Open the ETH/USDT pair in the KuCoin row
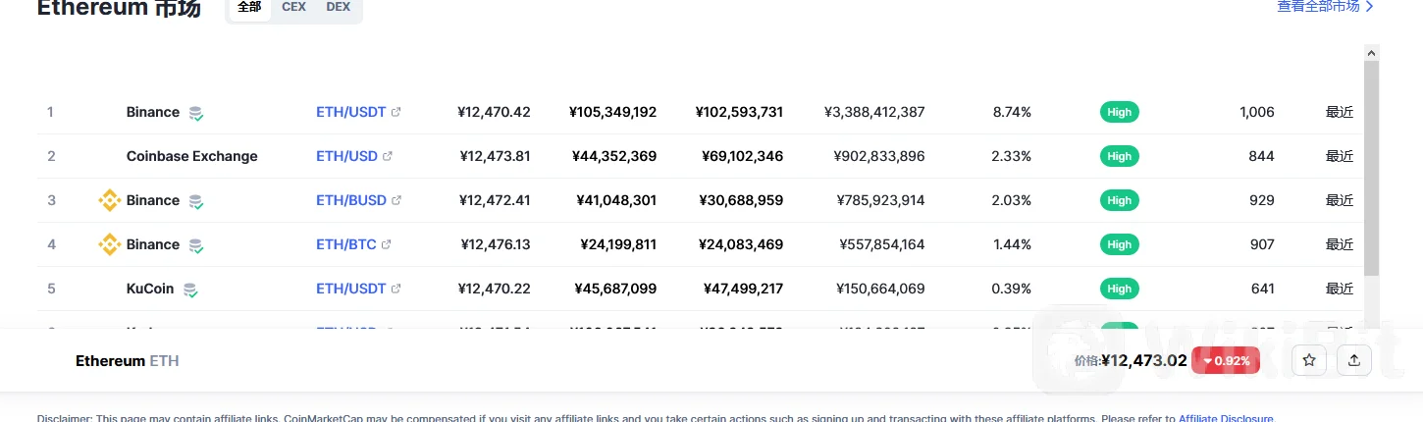Image resolution: width=1423 pixels, height=422 pixels. pyautogui.click(x=351, y=289)
